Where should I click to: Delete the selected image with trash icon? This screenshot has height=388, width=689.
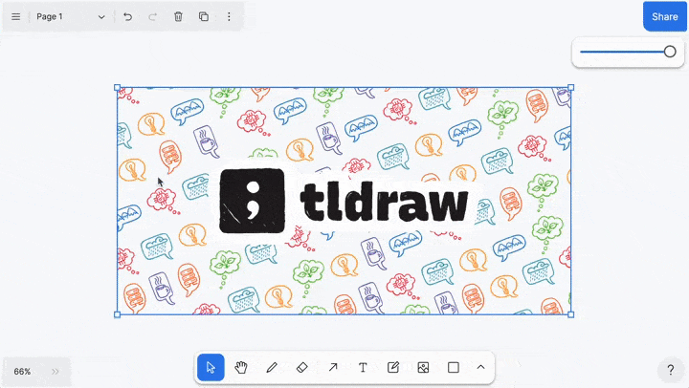(x=178, y=17)
